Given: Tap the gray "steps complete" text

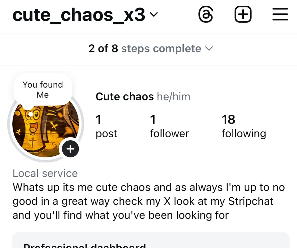Looking at the screenshot, I should coord(161,49).
